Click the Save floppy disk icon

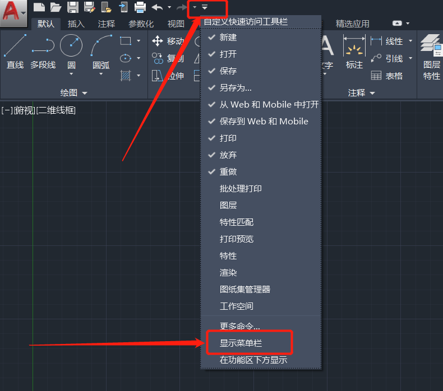coord(72,7)
